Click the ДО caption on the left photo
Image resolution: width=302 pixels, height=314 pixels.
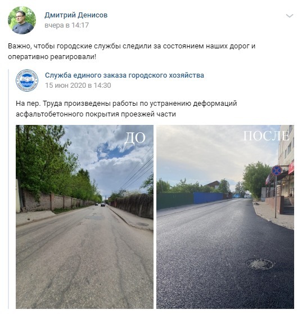[x=134, y=138]
